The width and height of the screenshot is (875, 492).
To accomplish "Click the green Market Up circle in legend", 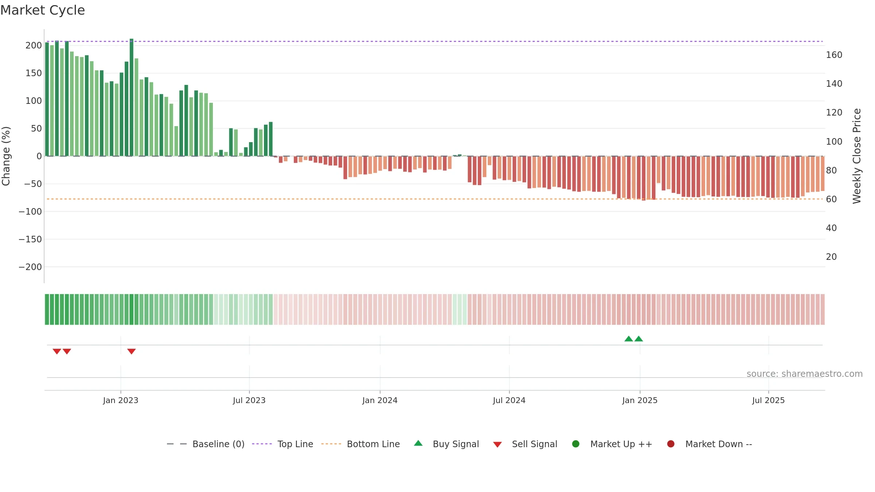I will coord(576,444).
